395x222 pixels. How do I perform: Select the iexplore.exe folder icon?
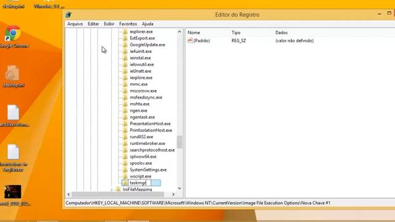pyautogui.click(x=125, y=78)
